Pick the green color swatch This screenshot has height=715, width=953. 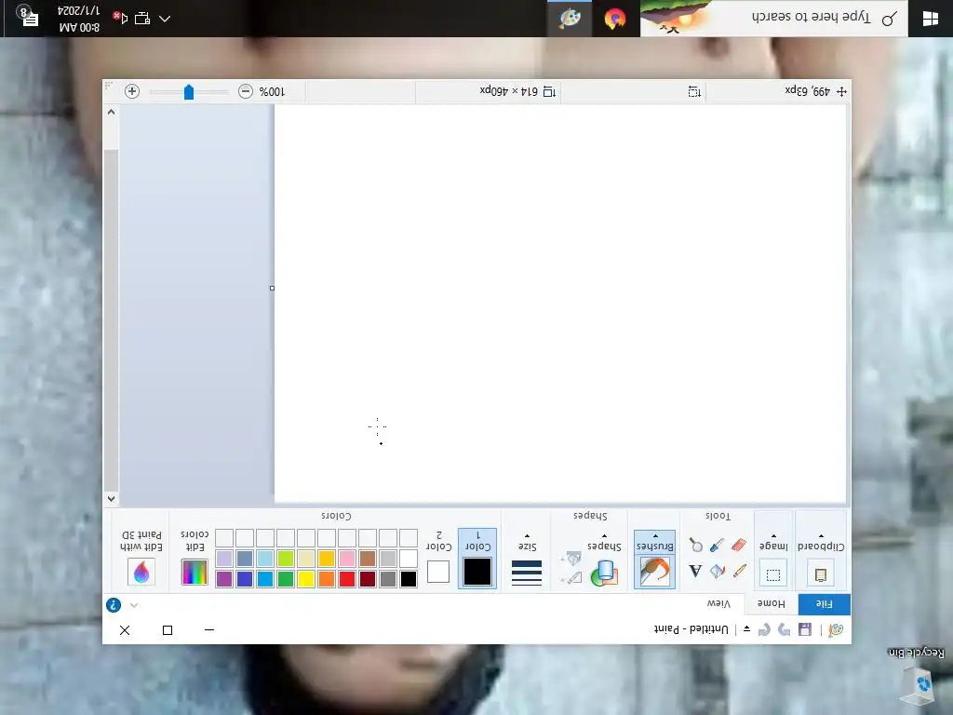point(286,578)
